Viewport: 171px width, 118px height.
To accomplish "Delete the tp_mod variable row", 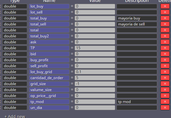I will [165, 102].
